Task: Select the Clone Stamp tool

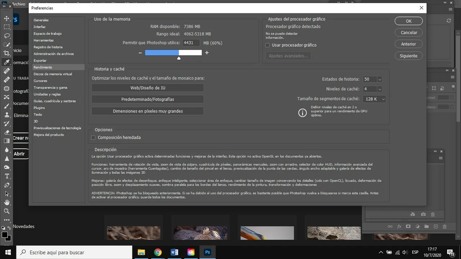Action: tap(6, 115)
